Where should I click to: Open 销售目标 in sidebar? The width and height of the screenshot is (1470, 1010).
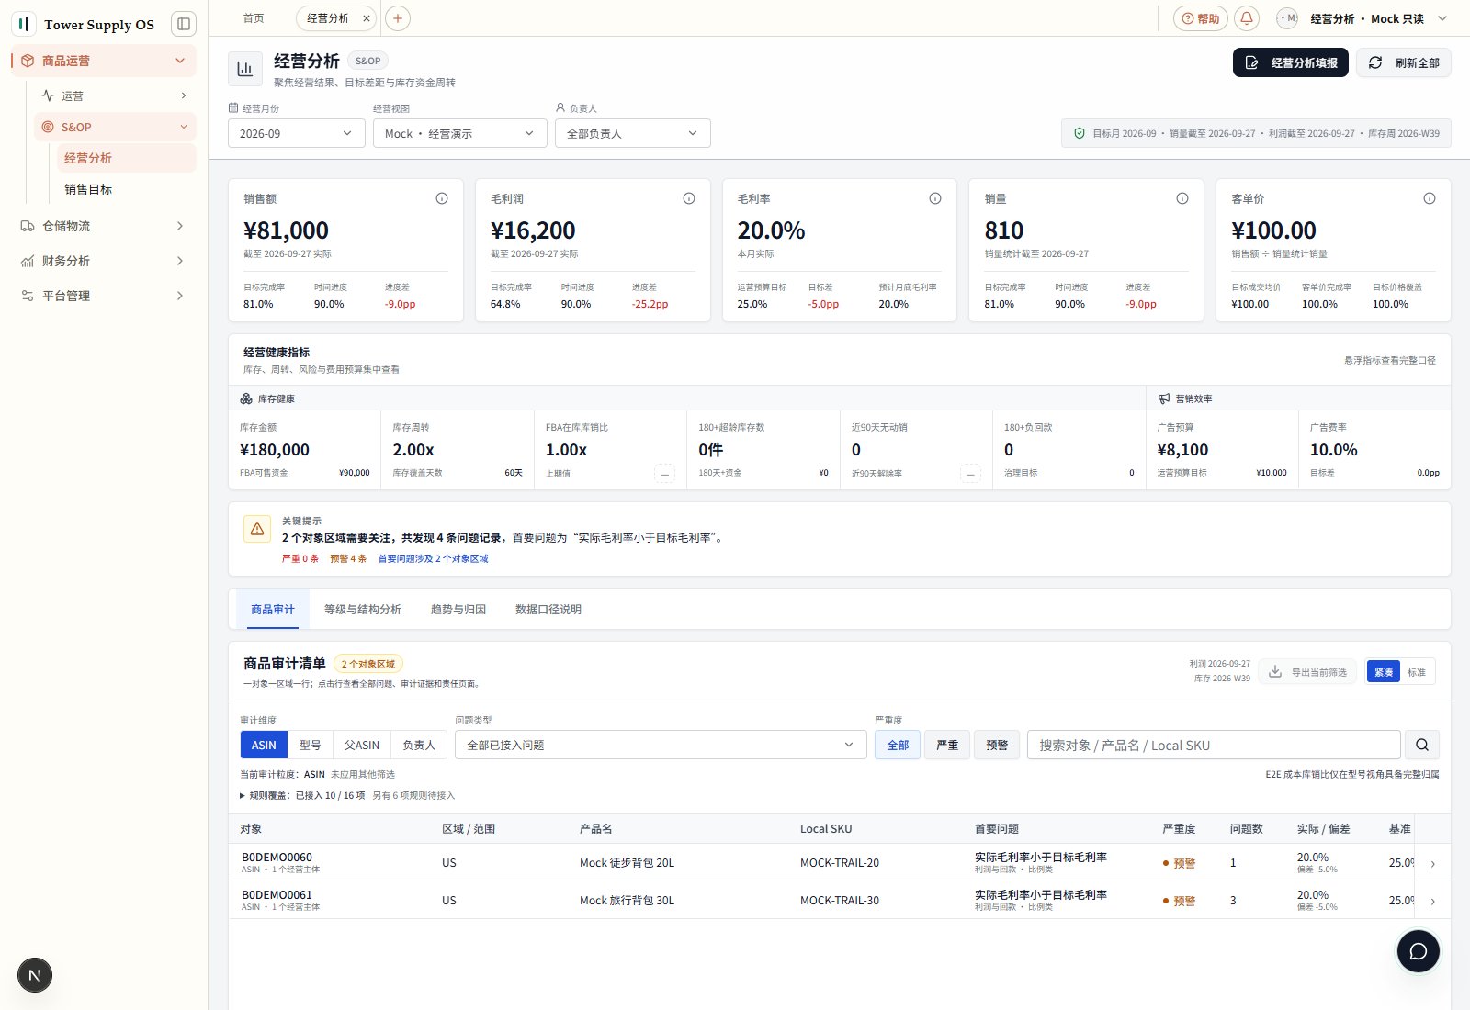[126, 189]
